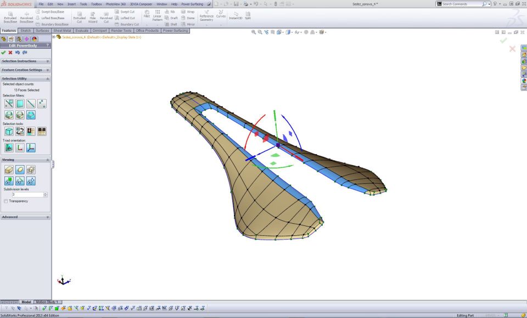
Task: Enable the Transparency checkbox
Action: coord(6,201)
